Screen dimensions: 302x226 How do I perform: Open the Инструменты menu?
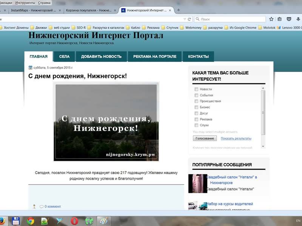pos(25,3)
